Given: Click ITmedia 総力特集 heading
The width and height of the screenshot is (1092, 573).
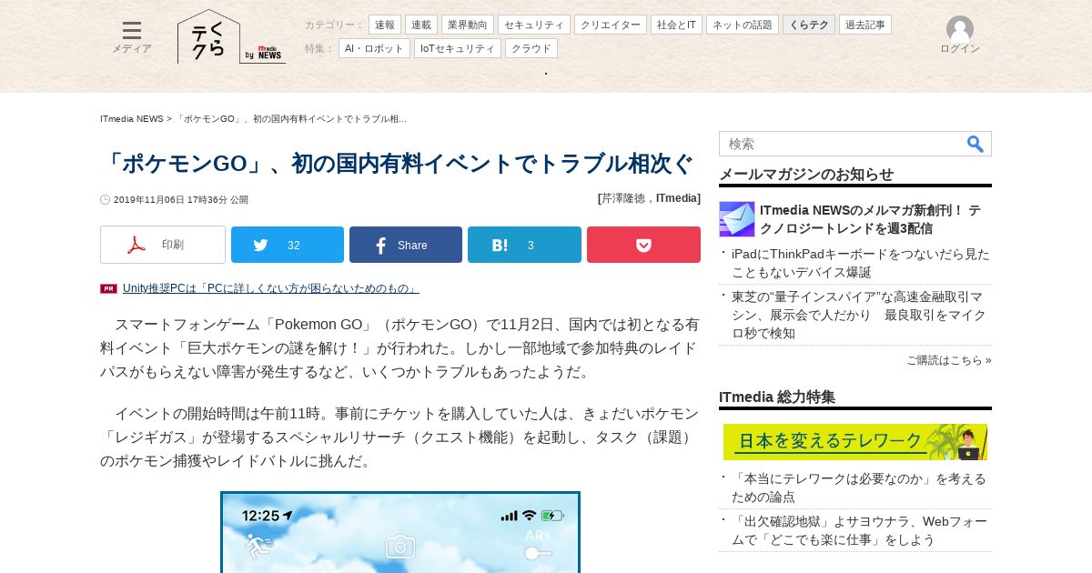Looking at the screenshot, I should click(x=777, y=397).
